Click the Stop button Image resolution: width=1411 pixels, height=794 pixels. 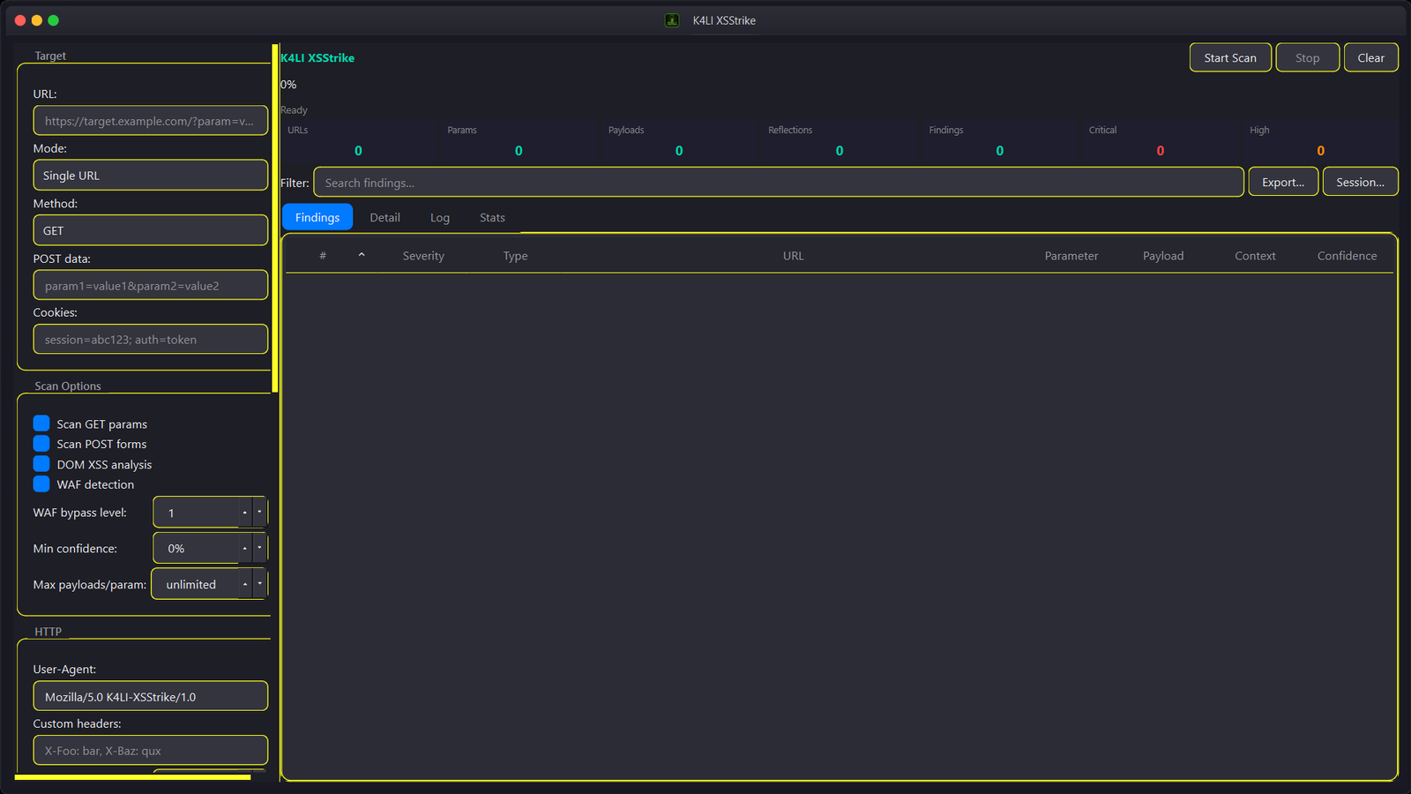pyautogui.click(x=1308, y=57)
